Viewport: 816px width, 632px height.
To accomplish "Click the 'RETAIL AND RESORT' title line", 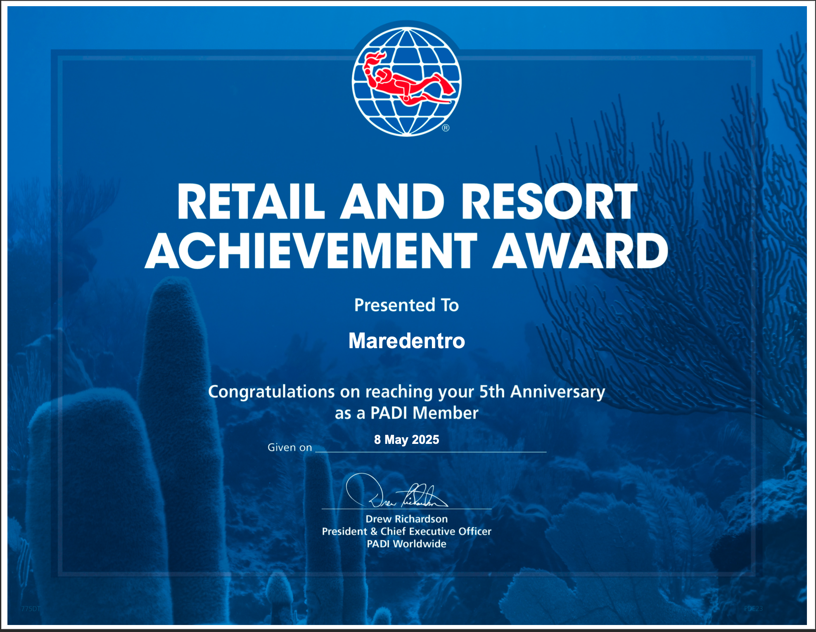I will click(x=408, y=201).
